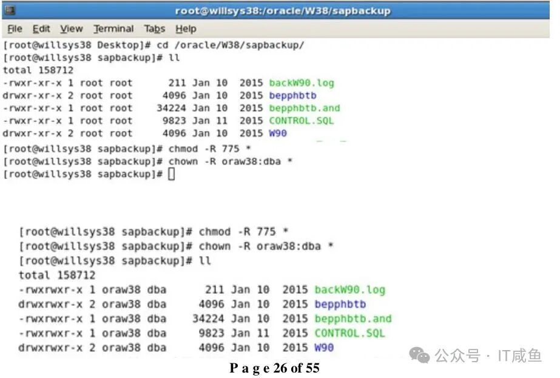Select bepphbtb.and in the oraw38 dba listing
This screenshot has height=378, width=560.
353,319
